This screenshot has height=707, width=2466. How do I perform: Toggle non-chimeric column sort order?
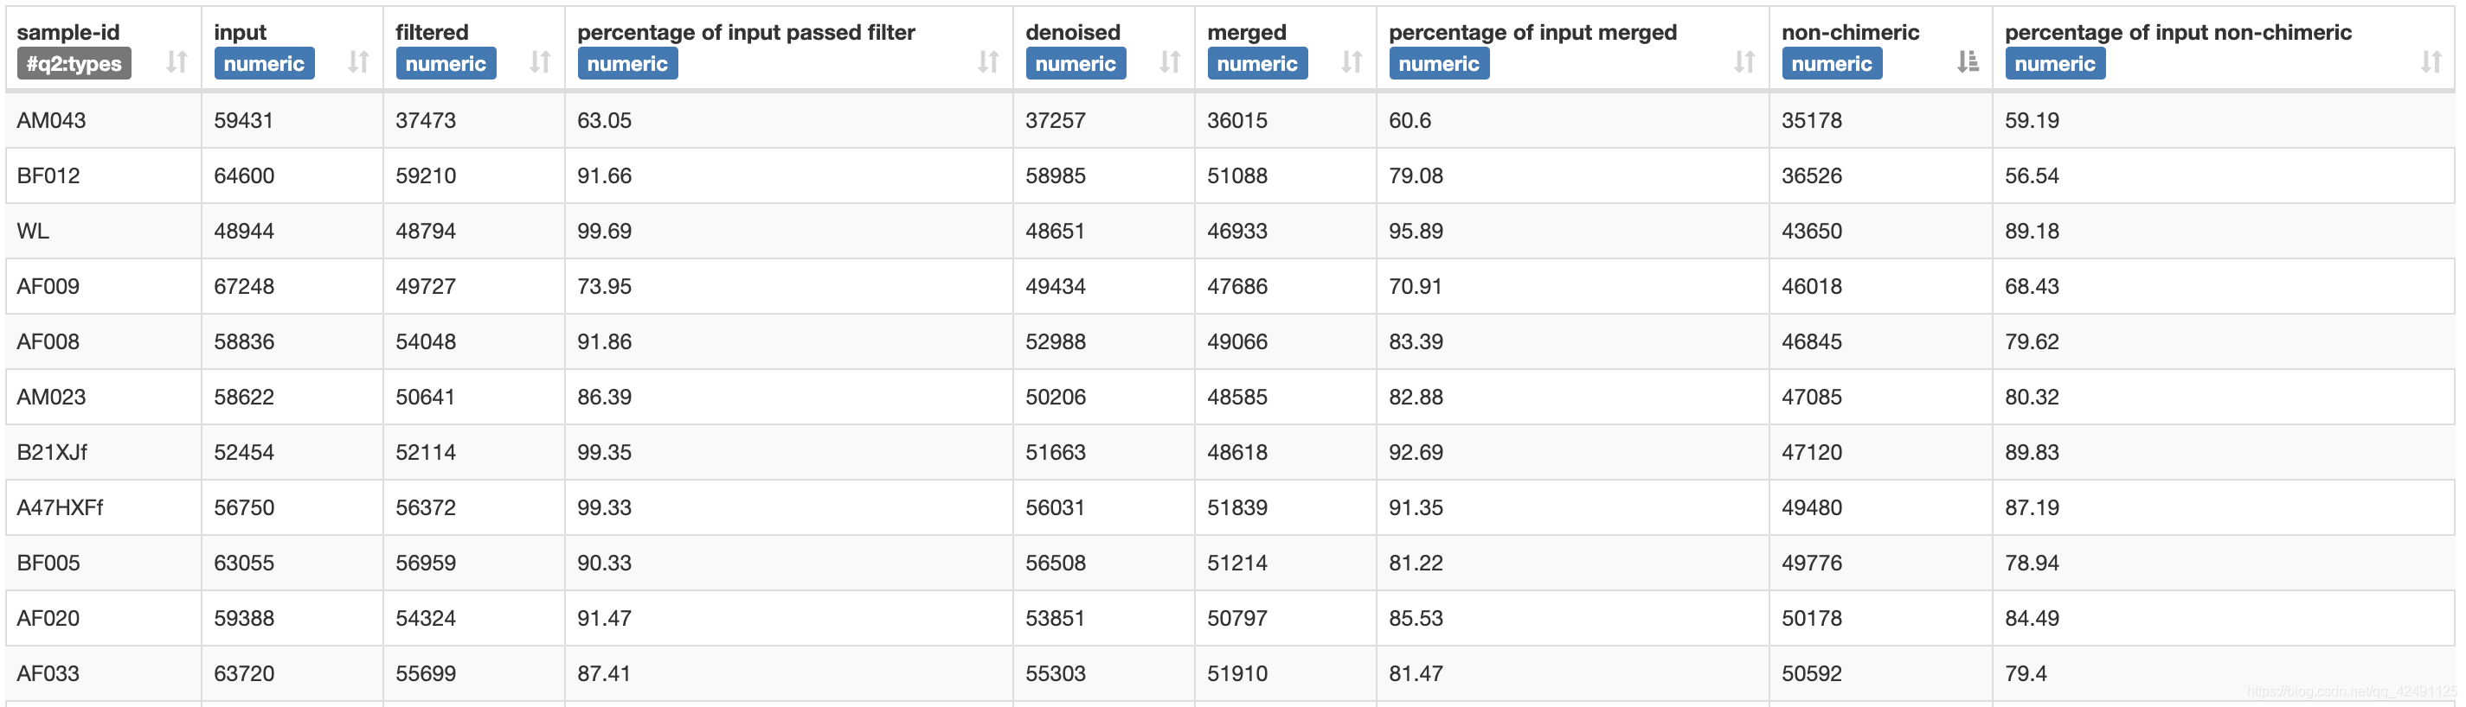(x=1968, y=62)
